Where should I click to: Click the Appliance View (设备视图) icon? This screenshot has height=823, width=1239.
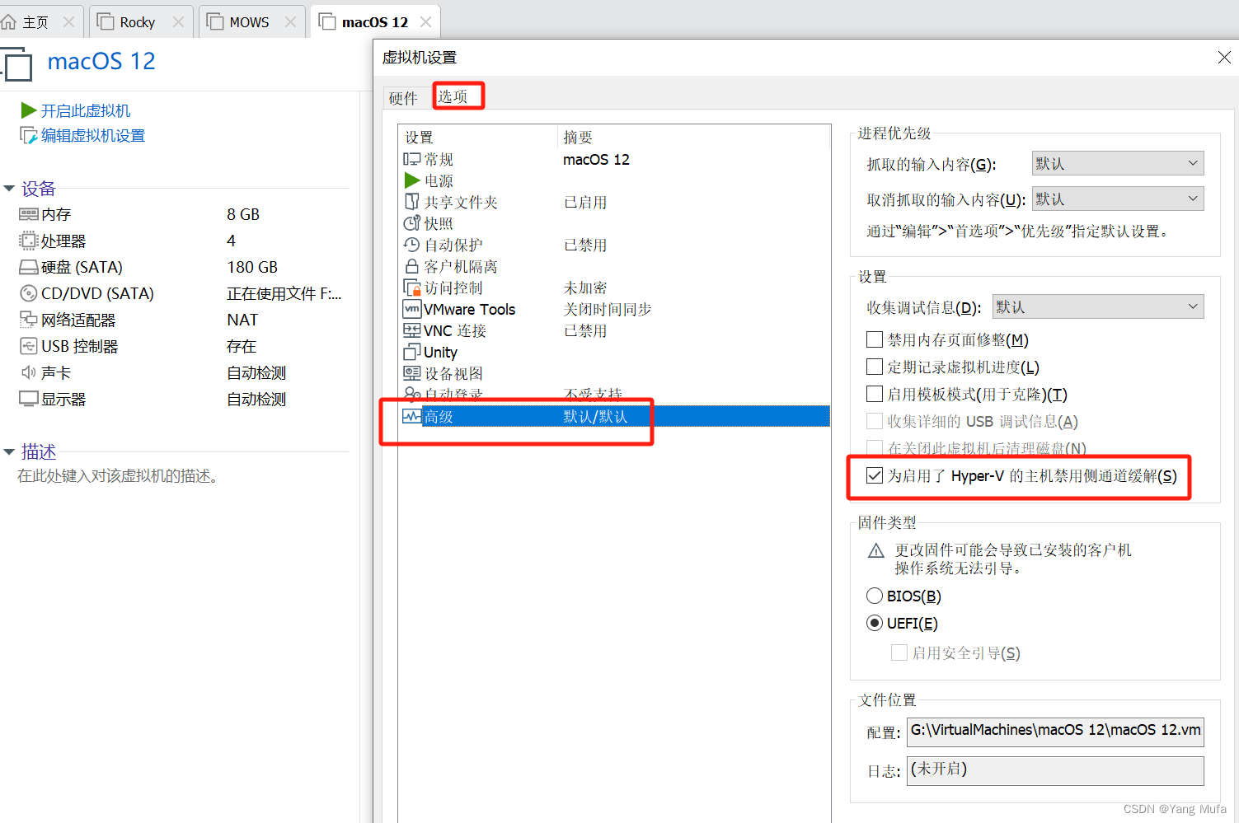click(412, 373)
